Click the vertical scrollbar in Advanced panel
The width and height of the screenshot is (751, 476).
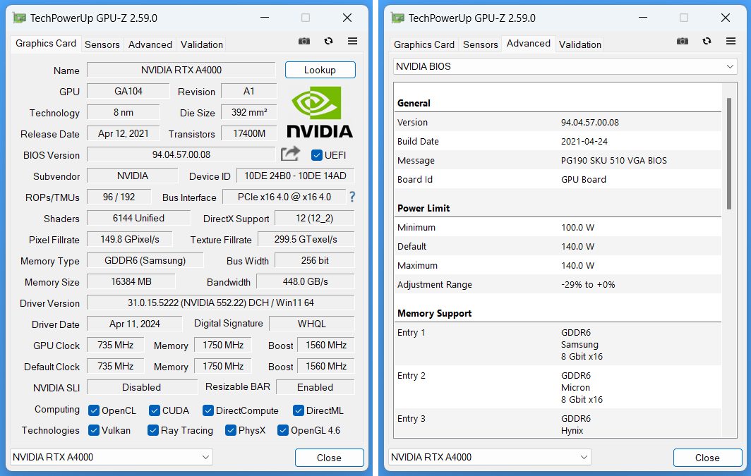(x=729, y=154)
